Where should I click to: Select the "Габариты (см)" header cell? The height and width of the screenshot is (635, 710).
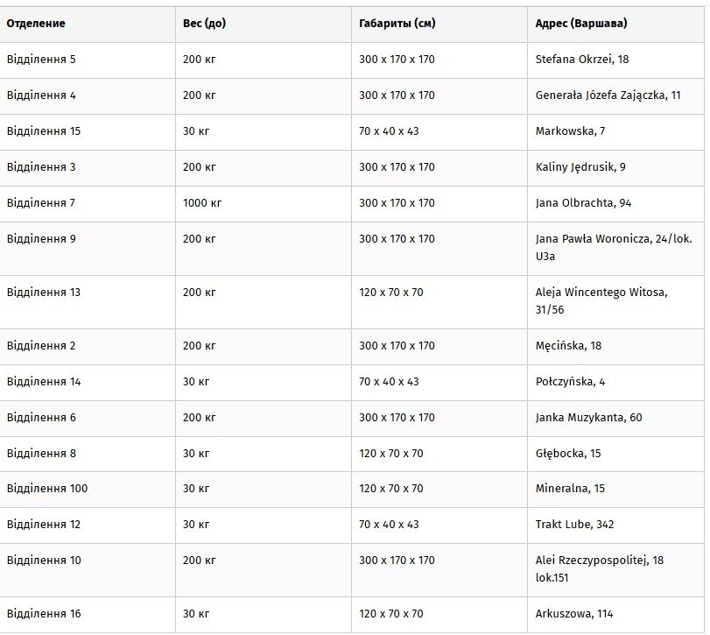pyautogui.click(x=397, y=24)
